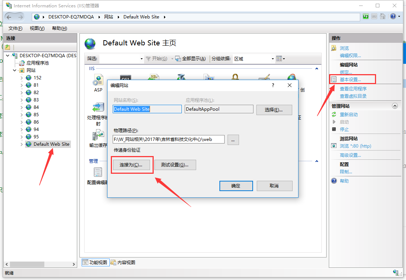Open the 配置编辑器 icon

click(x=98, y=173)
